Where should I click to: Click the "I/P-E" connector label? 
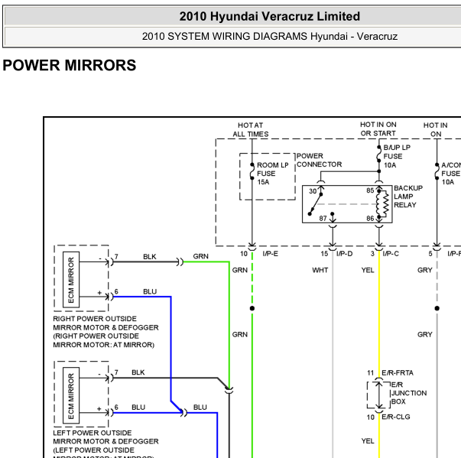point(270,254)
